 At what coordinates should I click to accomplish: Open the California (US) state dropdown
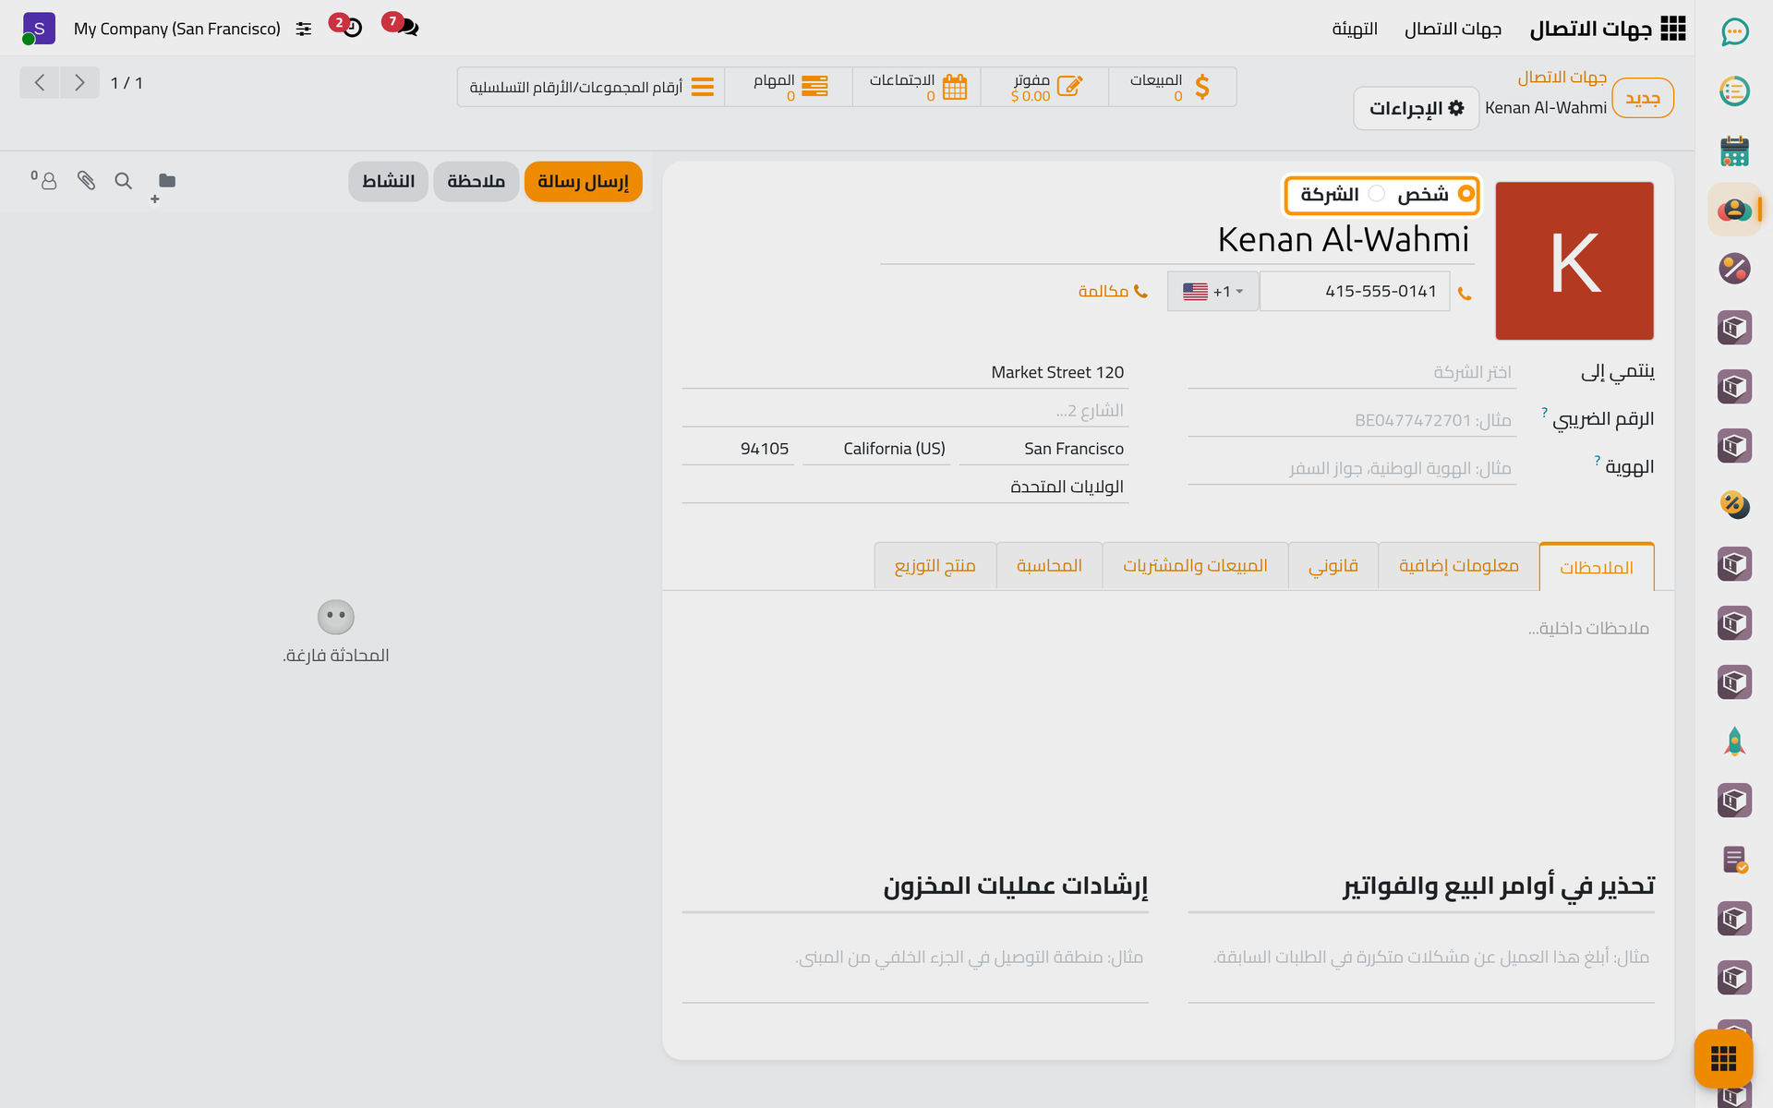pyautogui.click(x=876, y=449)
